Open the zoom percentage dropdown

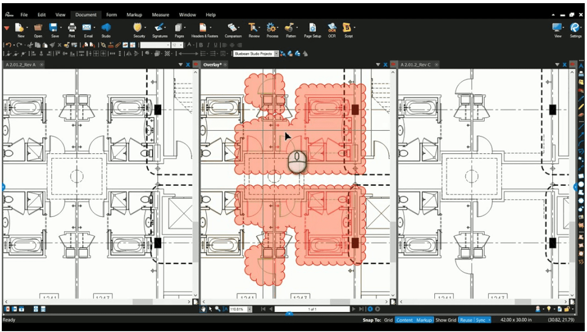(250, 309)
